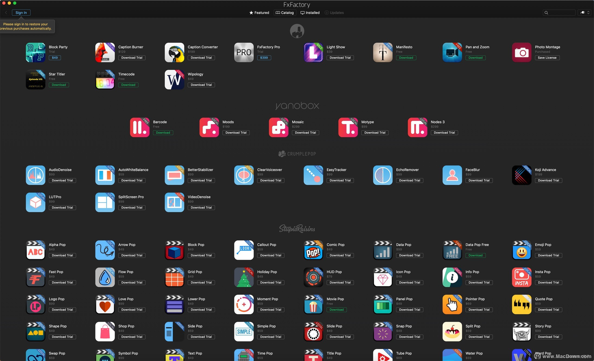Image resolution: width=594 pixels, height=361 pixels.
Task: Switch to the Installed tab
Action: [310, 13]
